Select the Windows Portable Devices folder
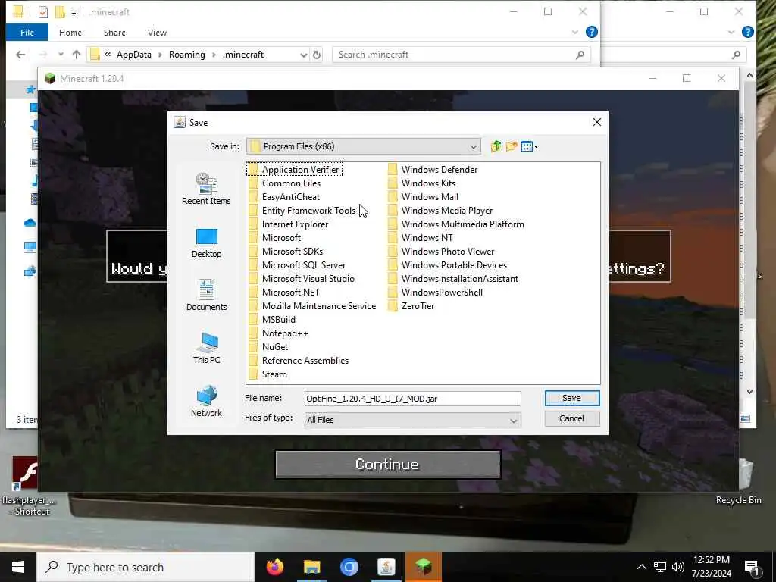The height and width of the screenshot is (582, 776). coord(447,264)
